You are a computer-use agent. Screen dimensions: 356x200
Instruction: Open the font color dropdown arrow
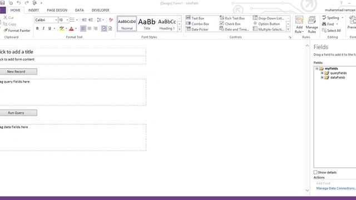point(76,28)
